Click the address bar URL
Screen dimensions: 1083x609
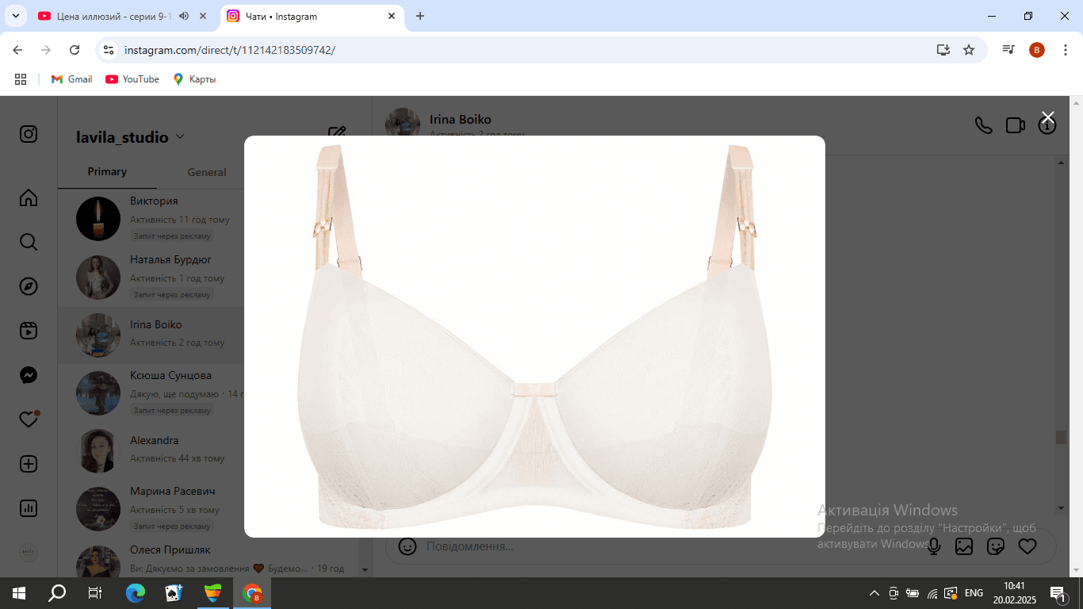click(x=230, y=50)
